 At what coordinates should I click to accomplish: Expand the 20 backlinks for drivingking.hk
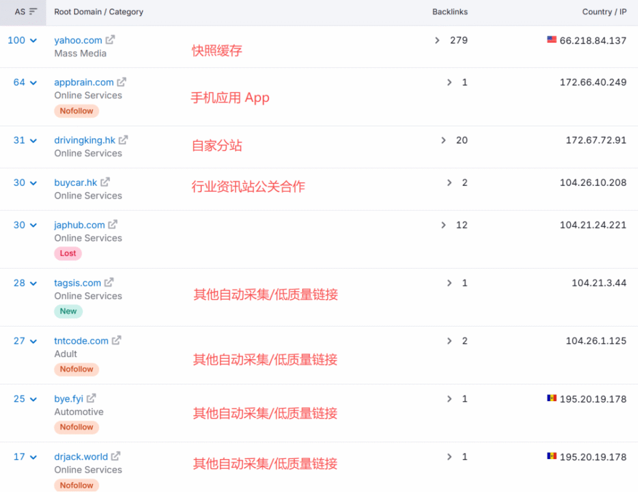coord(444,140)
